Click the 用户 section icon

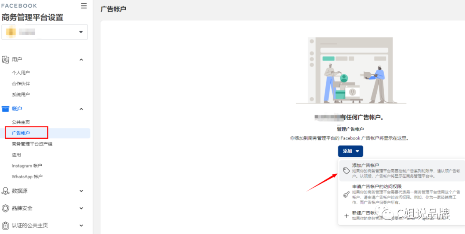click(5, 59)
